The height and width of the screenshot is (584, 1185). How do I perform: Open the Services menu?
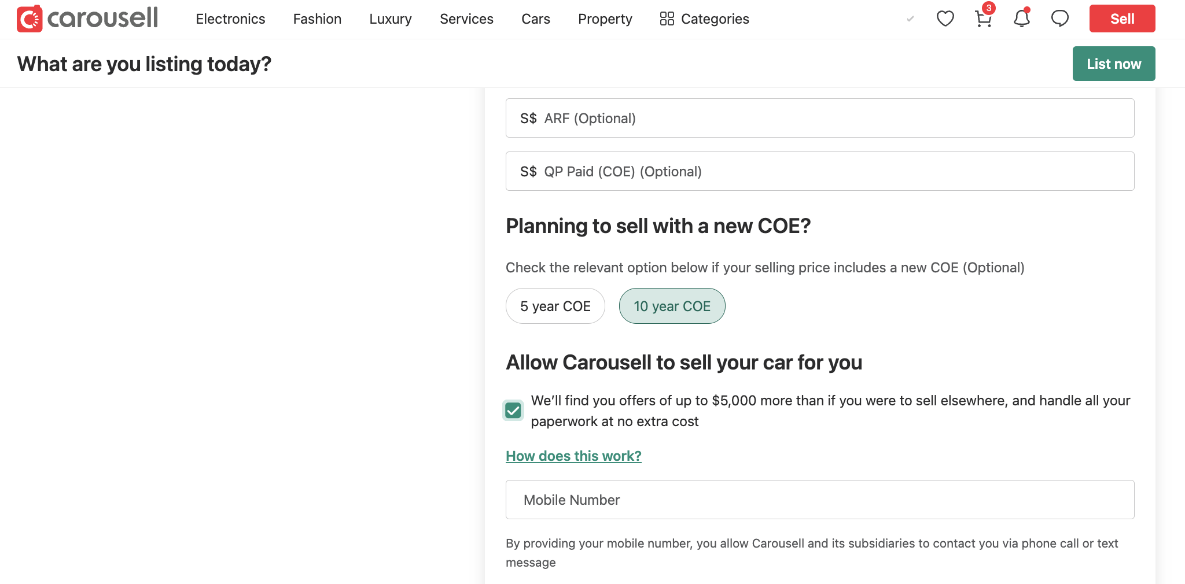[466, 19]
